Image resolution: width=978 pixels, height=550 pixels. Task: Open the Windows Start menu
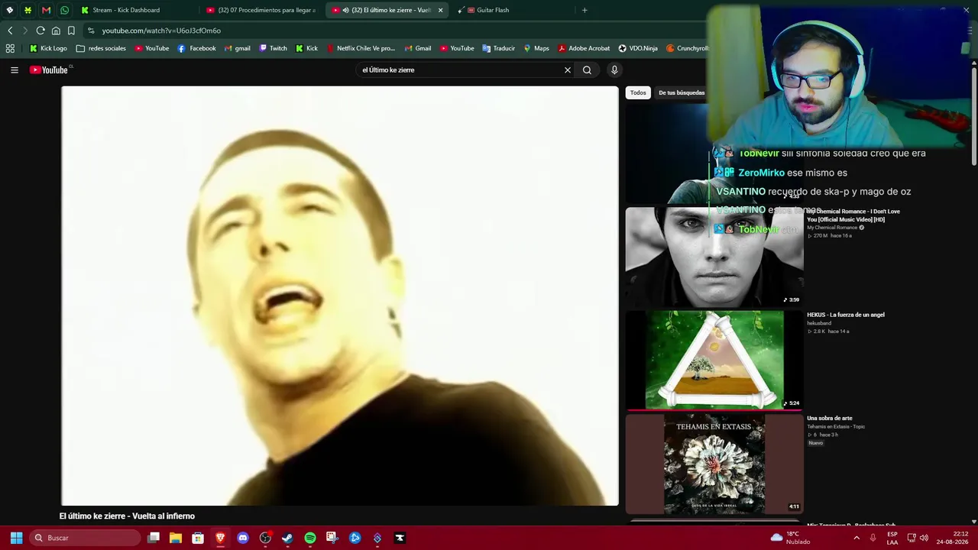[x=16, y=538]
